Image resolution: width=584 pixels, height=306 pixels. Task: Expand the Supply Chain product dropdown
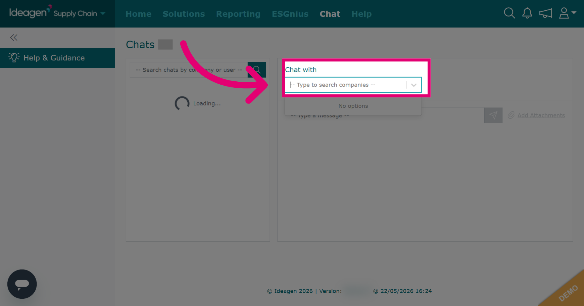point(103,13)
